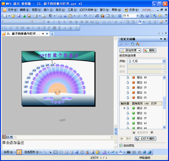The width and height of the screenshot is (169, 161).
Task: Select the drawing pointer arrow tool
Action: coord(19,152)
